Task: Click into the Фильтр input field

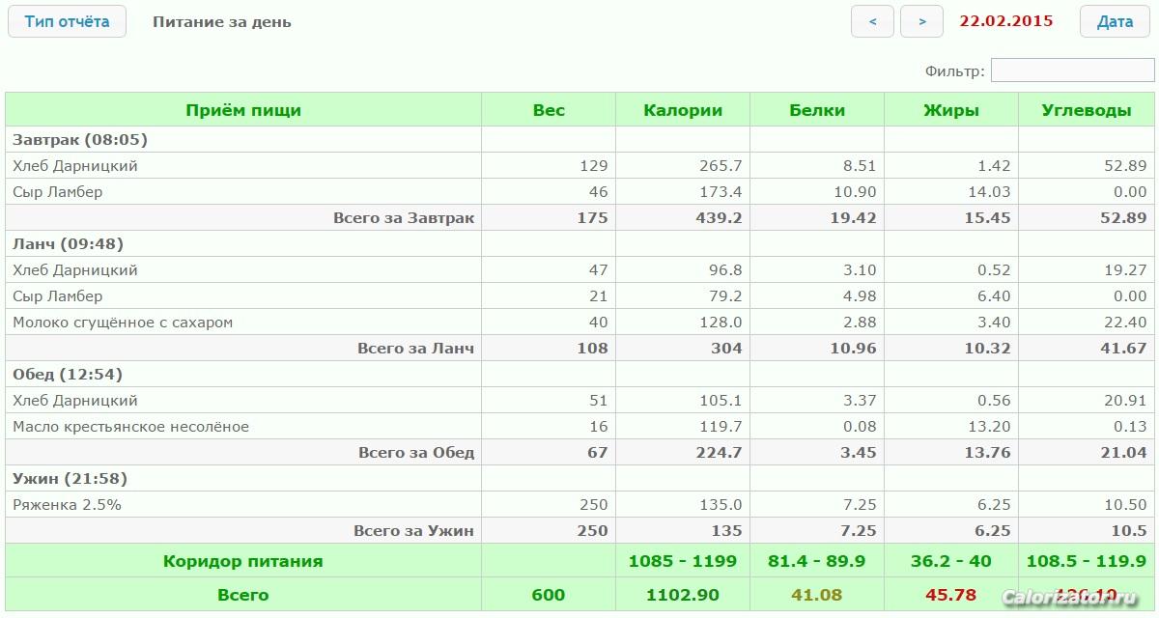Action: point(1072,70)
